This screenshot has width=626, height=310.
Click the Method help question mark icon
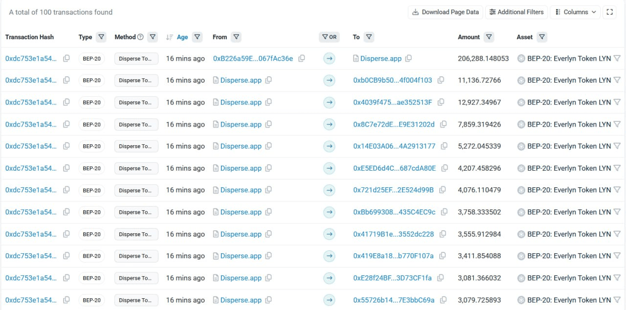point(140,37)
